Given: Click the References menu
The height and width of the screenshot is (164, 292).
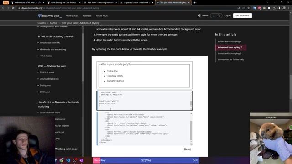Looking at the screenshot, I should pos(72,16).
